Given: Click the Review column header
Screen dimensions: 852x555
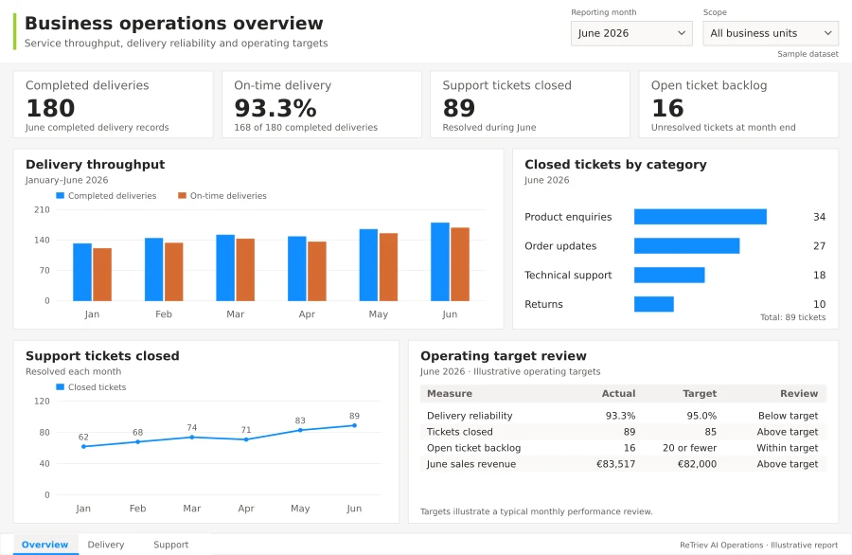Looking at the screenshot, I should point(799,394).
